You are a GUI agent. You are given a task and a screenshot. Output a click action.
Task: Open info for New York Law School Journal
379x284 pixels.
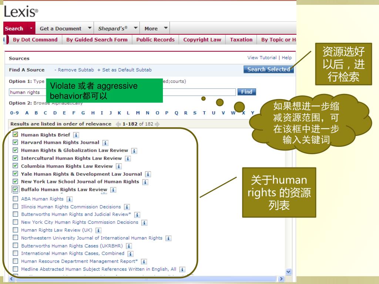click(145, 182)
